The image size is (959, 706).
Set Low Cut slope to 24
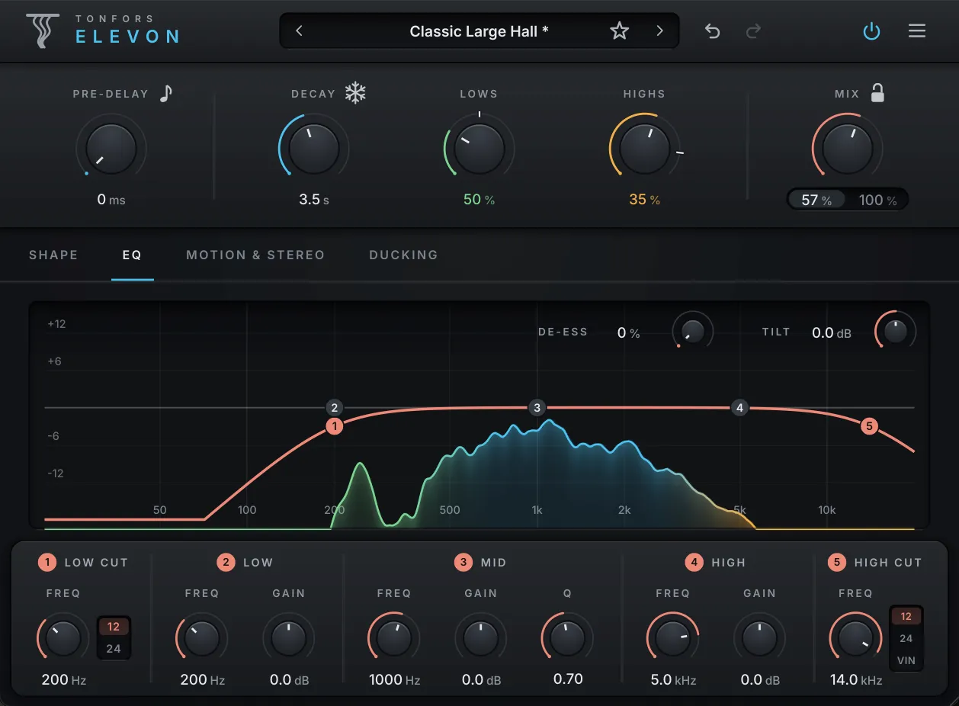coord(114,649)
